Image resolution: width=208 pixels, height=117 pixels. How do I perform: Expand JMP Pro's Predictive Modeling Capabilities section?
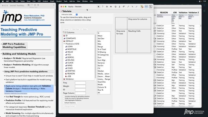pyautogui.click(x=1, y=44)
